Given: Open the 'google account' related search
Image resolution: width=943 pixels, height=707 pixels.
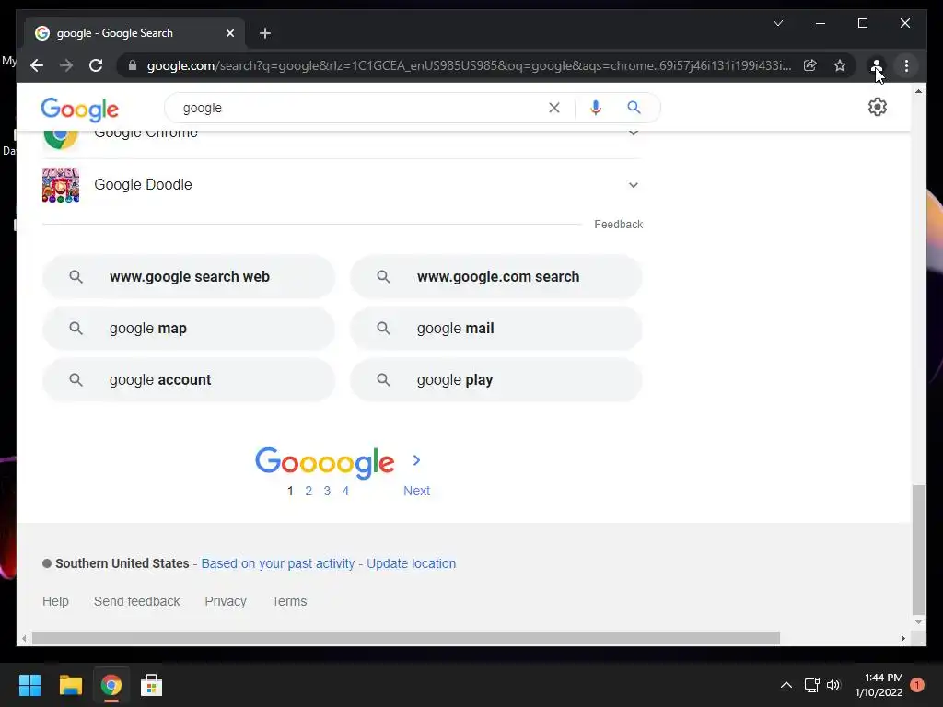Looking at the screenshot, I should tap(188, 380).
